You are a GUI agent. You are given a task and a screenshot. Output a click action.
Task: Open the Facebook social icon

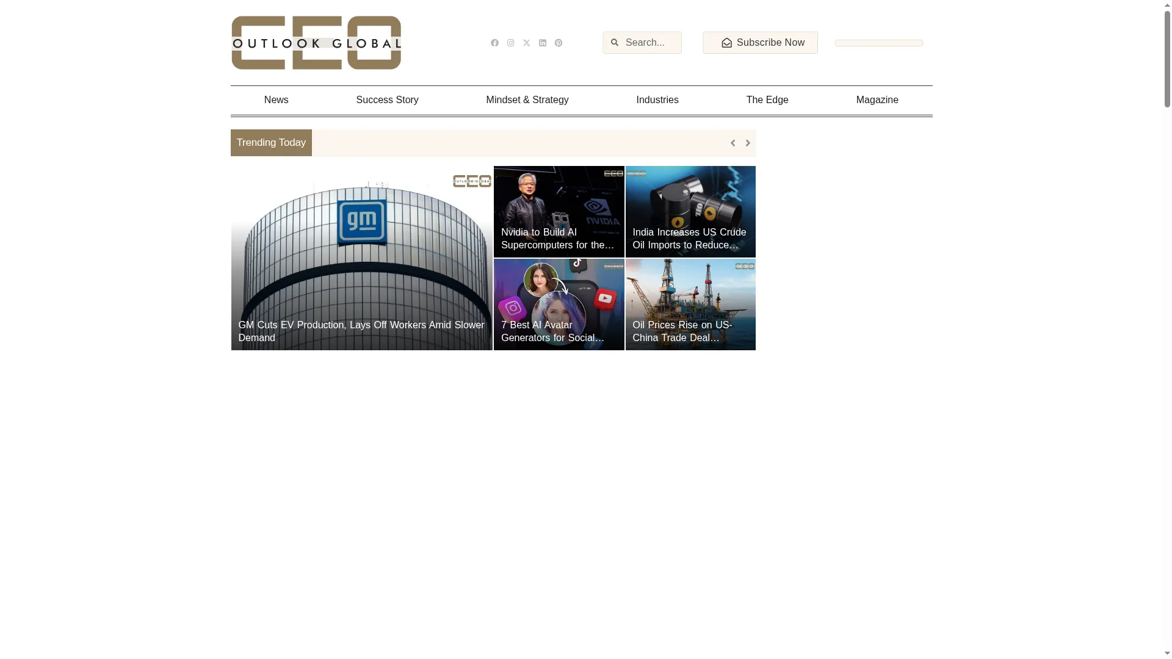click(x=494, y=43)
